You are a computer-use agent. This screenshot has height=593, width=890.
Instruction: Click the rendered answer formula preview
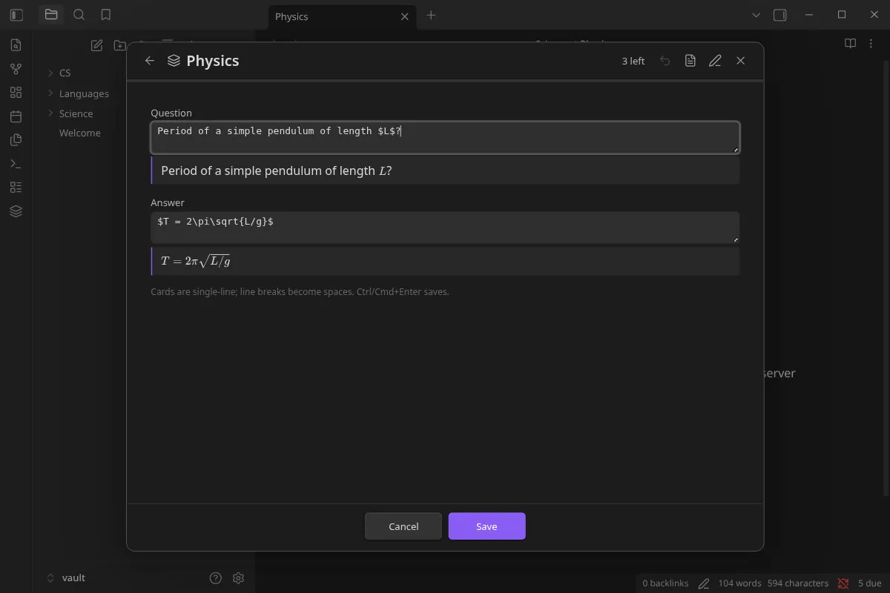(445, 261)
